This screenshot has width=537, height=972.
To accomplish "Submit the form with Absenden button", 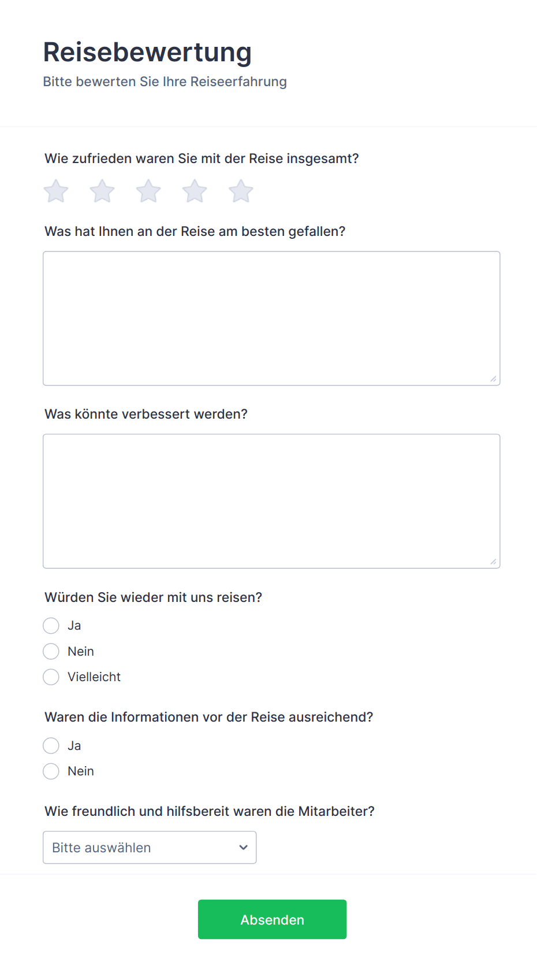I will (x=272, y=919).
